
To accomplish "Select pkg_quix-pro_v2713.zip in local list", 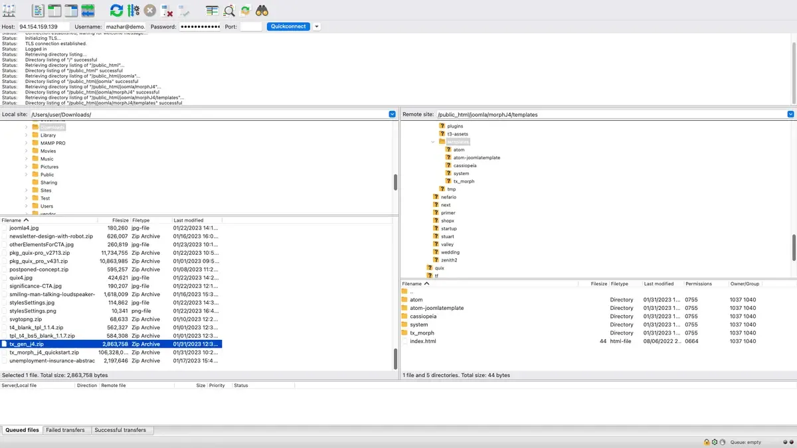I will [x=111, y=253].
